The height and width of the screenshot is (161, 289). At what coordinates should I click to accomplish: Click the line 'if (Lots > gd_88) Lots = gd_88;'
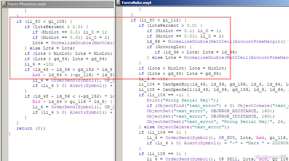click(180, 73)
